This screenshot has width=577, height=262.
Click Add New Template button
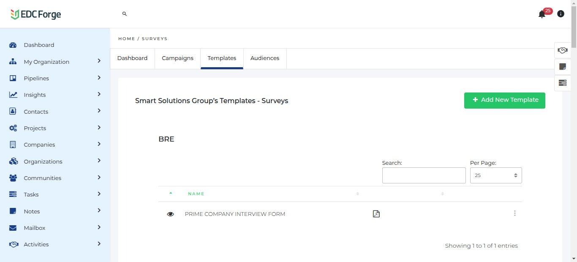point(505,100)
